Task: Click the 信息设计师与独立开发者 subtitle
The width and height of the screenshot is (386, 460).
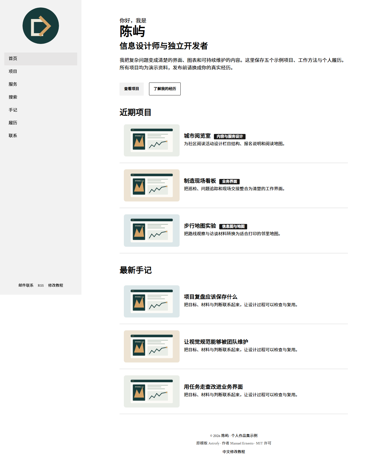Action: tap(164, 46)
